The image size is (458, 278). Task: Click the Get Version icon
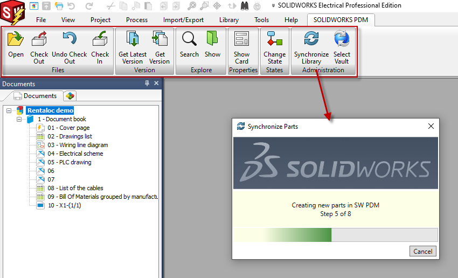click(x=160, y=39)
